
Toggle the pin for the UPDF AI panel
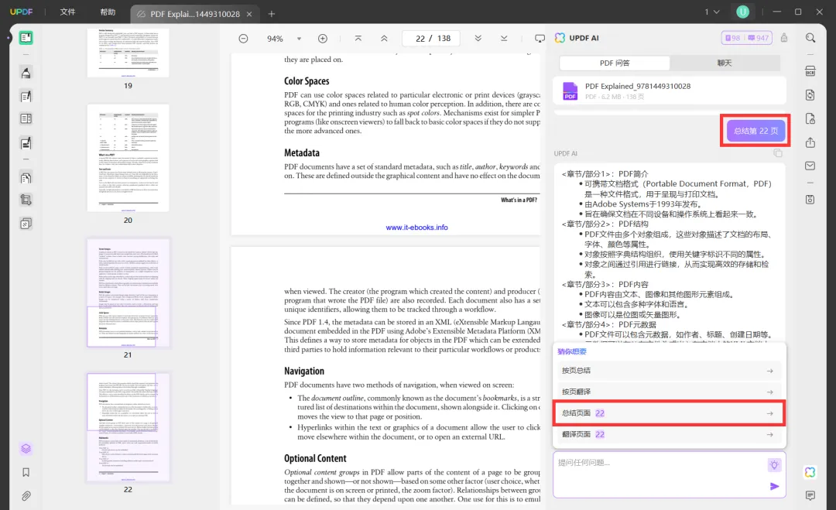click(x=784, y=37)
